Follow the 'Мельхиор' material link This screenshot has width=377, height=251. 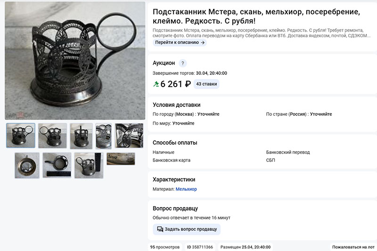186,189
